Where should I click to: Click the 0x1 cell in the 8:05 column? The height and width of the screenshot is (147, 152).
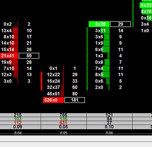53,69
